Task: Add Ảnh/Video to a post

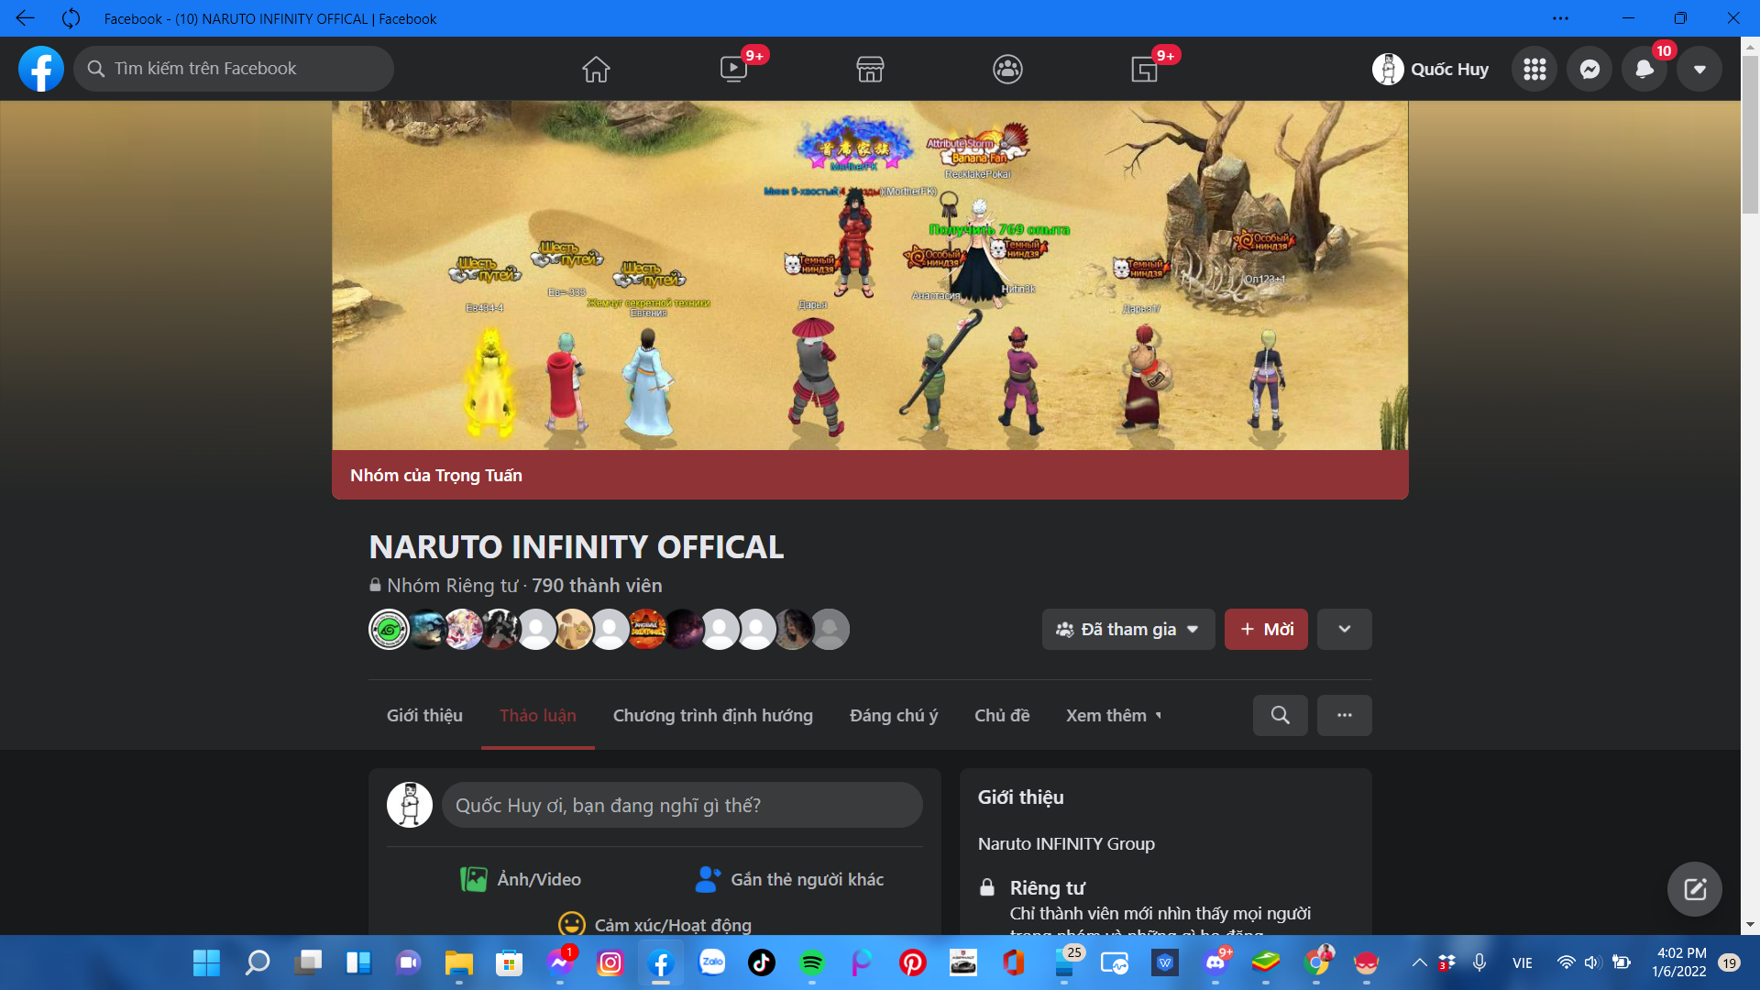Action: click(521, 879)
